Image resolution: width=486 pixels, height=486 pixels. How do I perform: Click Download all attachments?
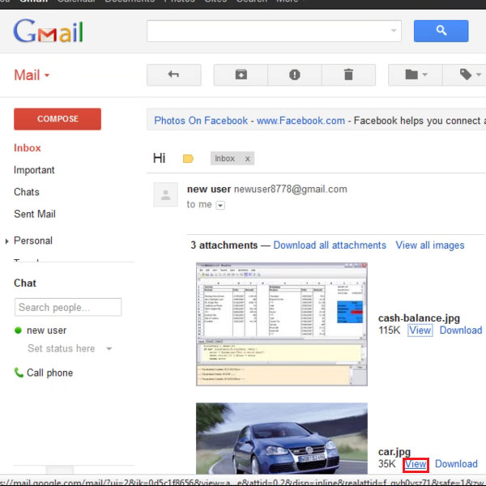330,245
